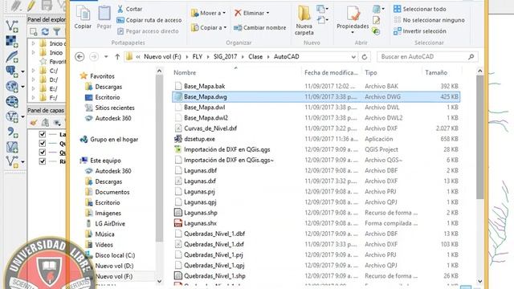Expand D:/ in QGIS browser panel
This screenshot has height=289, width=514.
[x=33, y=79]
